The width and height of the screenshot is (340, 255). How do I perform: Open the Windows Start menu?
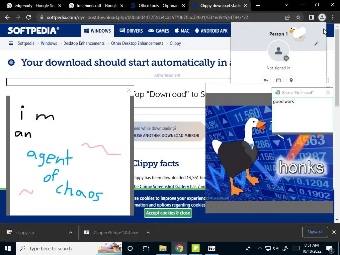tap(8, 248)
